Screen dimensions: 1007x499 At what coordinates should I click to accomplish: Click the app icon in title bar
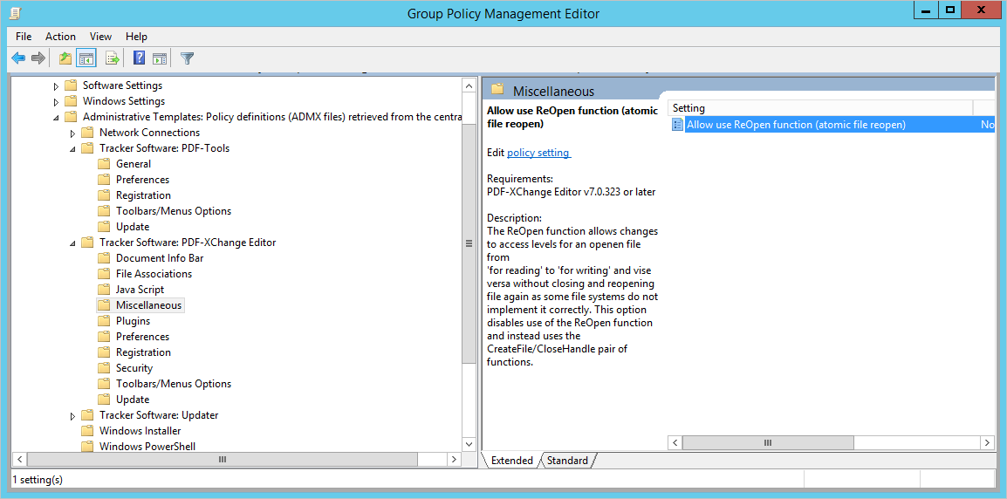tap(14, 11)
